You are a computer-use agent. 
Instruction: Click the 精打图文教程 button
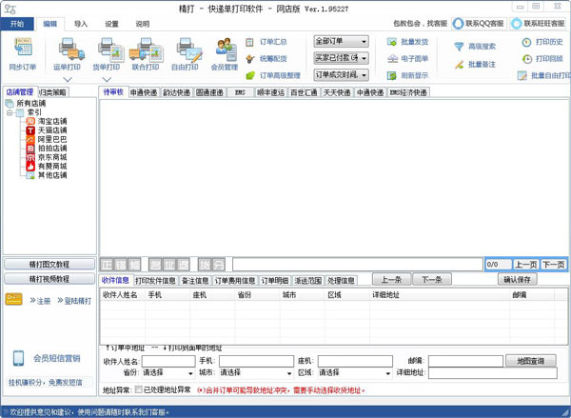click(x=49, y=264)
